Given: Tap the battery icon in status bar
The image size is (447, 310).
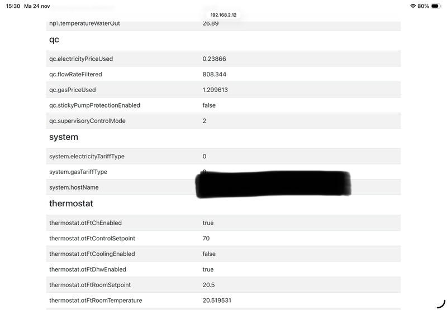Looking at the screenshot, I should coord(436,6).
